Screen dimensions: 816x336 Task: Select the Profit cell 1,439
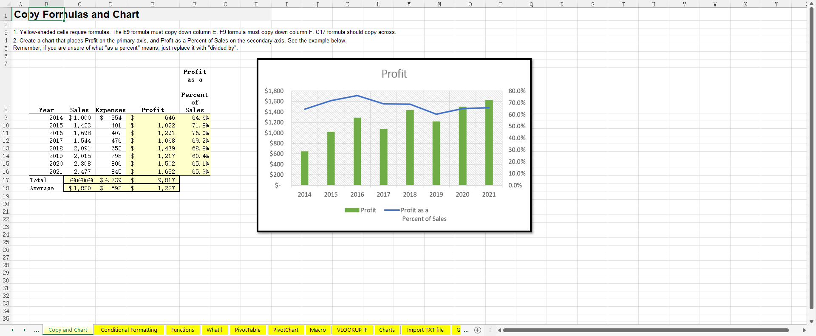[x=153, y=148]
